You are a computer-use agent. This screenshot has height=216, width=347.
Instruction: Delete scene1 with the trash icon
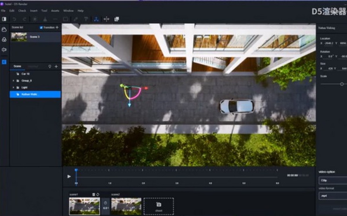coord(94,194)
